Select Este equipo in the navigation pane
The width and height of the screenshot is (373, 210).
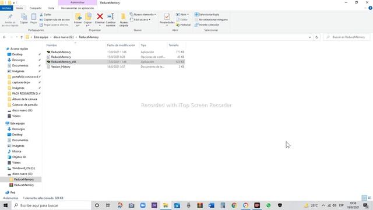pyautogui.click(x=17, y=124)
